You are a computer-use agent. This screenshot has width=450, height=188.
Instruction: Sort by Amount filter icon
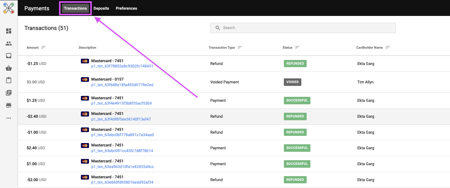[x=44, y=47]
